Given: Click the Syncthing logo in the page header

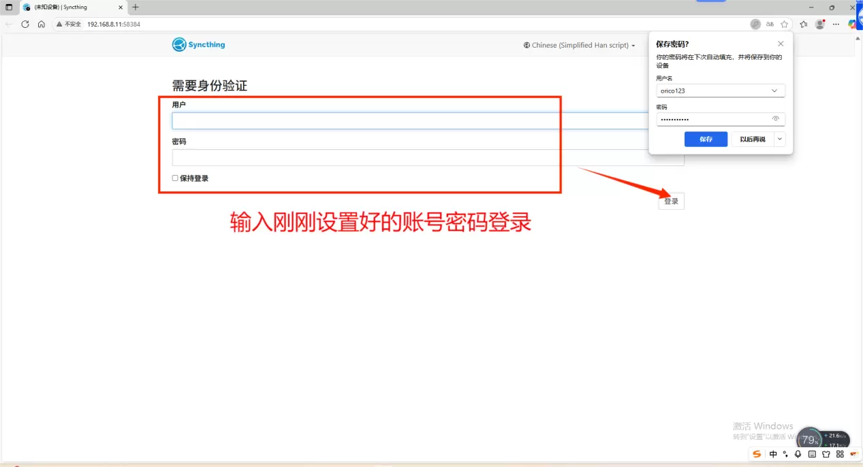Looking at the screenshot, I should 198,45.
